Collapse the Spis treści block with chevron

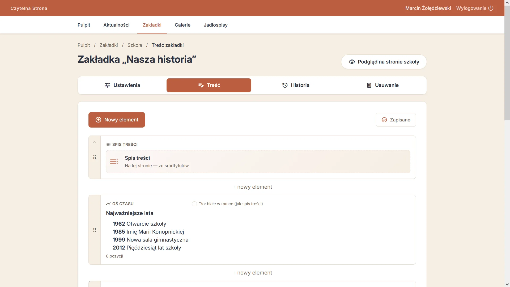point(95,142)
